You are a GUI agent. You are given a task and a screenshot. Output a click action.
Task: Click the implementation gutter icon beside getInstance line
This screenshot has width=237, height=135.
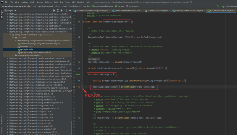(79, 87)
